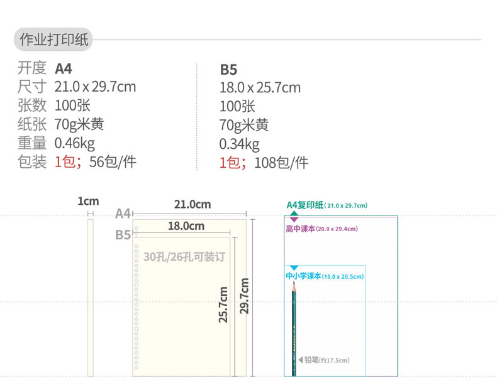Click the gray arrow beside 铅笔 label
This screenshot has width=497, height=392.
point(301,359)
